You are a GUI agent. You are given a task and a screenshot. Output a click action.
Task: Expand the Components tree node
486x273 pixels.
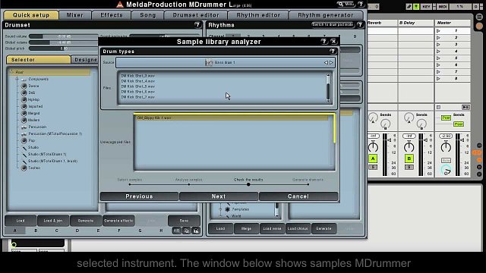[x=17, y=79]
